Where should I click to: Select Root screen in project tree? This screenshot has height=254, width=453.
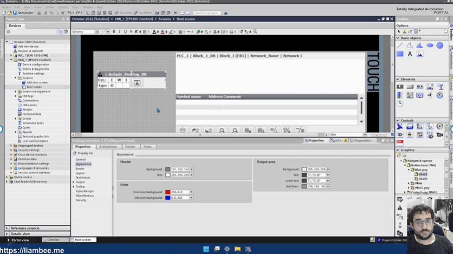pyautogui.click(x=34, y=87)
